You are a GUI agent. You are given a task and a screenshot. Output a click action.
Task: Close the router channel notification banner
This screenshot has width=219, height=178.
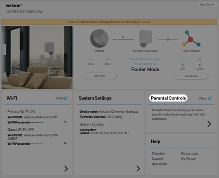(x=146, y=22)
